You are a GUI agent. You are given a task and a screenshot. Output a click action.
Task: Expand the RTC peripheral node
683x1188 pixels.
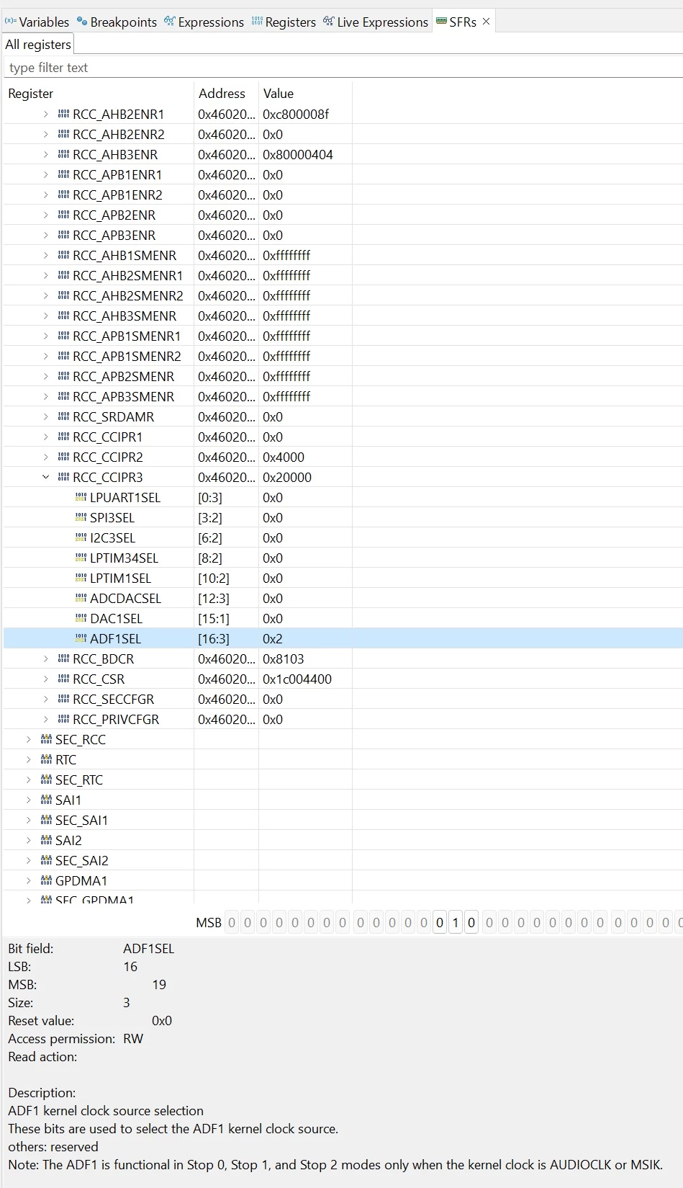tap(29, 759)
